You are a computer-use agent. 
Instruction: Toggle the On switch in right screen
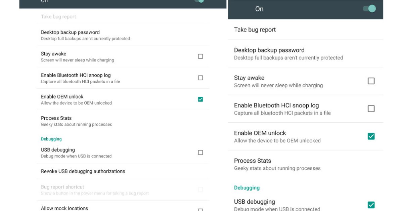(369, 9)
